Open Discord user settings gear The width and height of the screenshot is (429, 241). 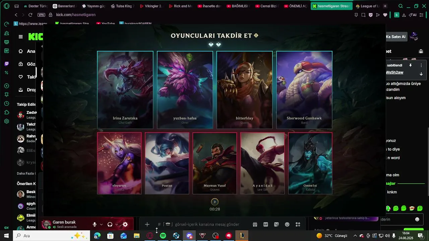[125, 225]
